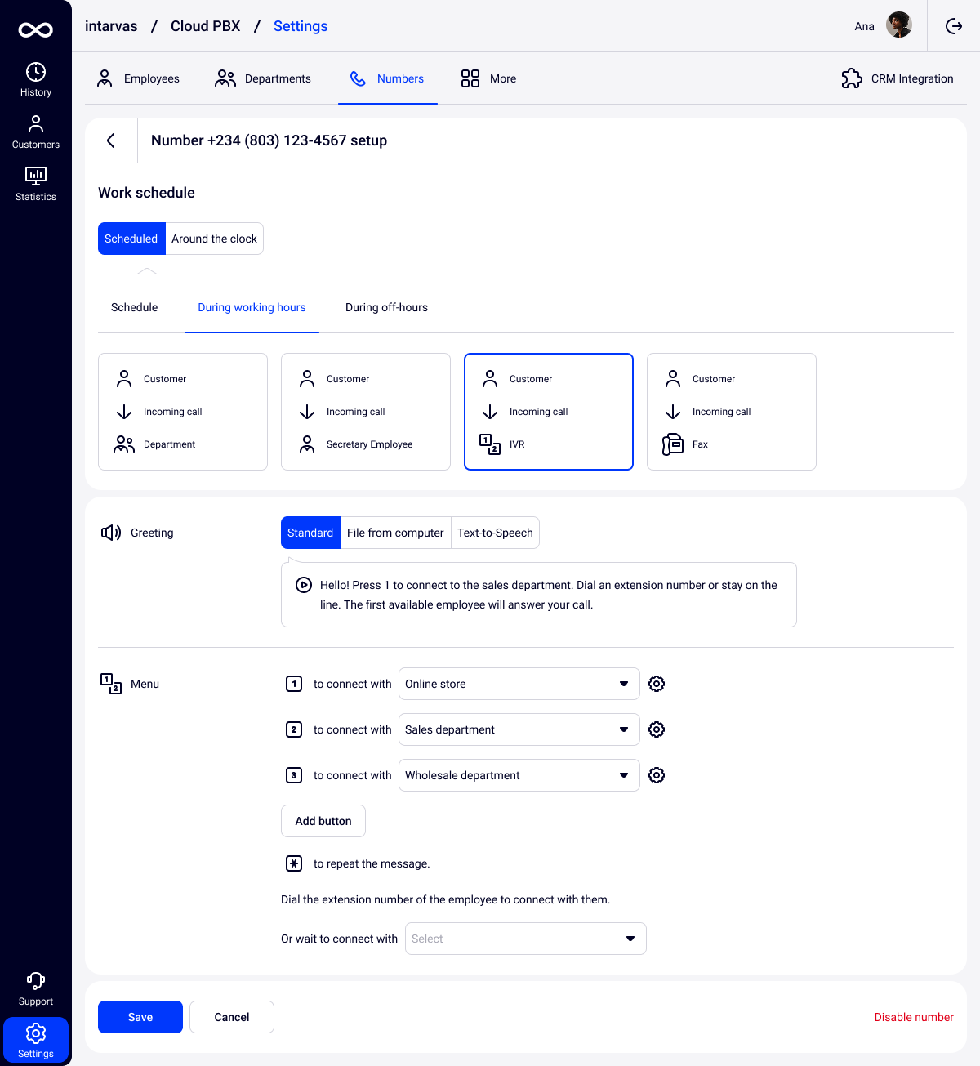The image size is (980, 1066).
Task: Open CRM Integration puzzle icon
Action: (852, 78)
